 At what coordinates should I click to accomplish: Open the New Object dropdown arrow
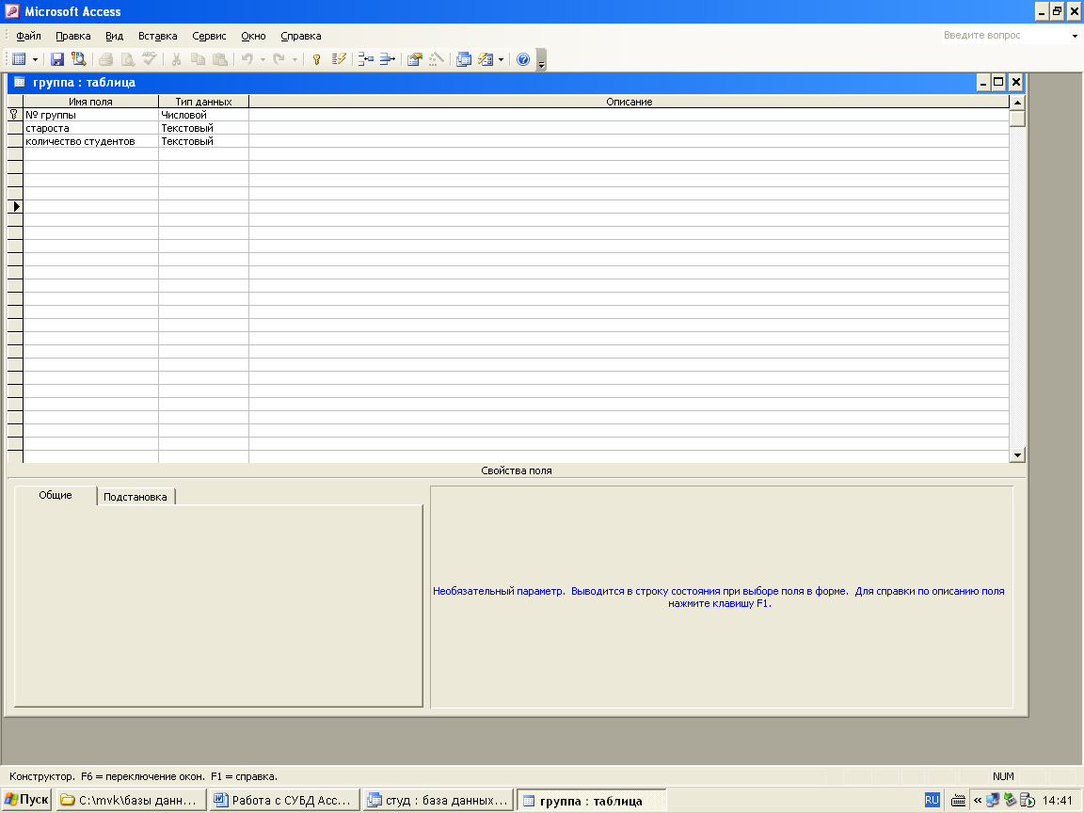click(x=502, y=59)
